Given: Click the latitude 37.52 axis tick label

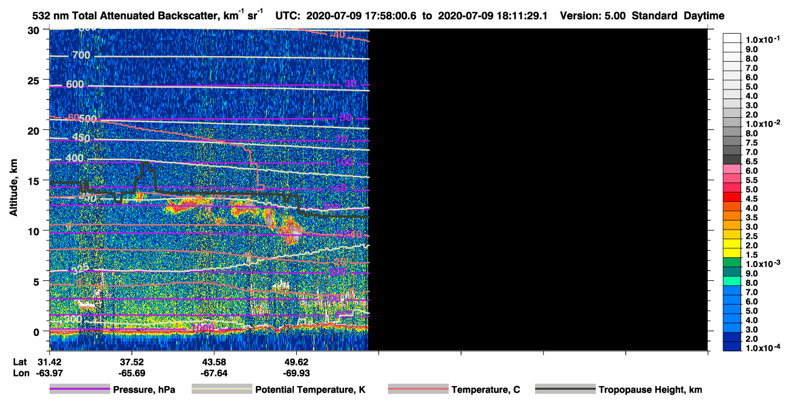Looking at the screenshot, I should [x=131, y=362].
